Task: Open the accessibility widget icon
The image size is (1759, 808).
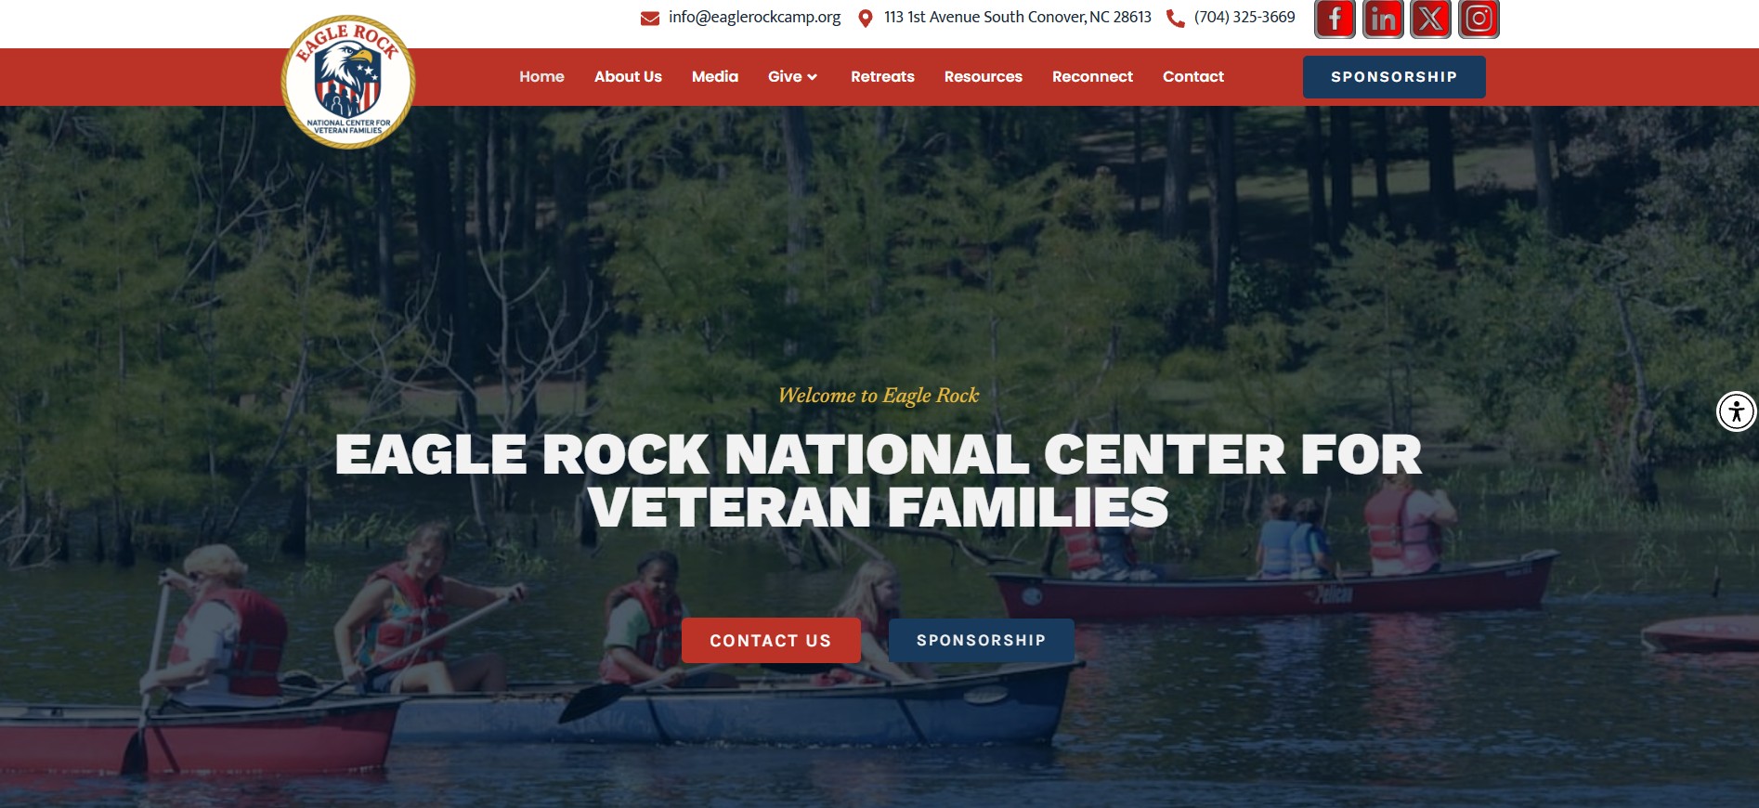Action: tap(1737, 411)
